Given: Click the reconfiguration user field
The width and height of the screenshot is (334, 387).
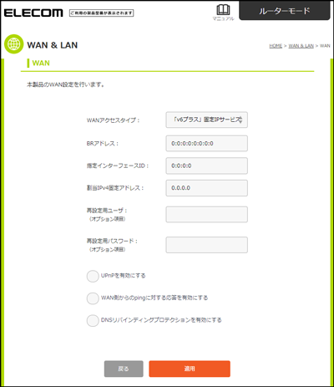Looking at the screenshot, I should (x=206, y=214).
